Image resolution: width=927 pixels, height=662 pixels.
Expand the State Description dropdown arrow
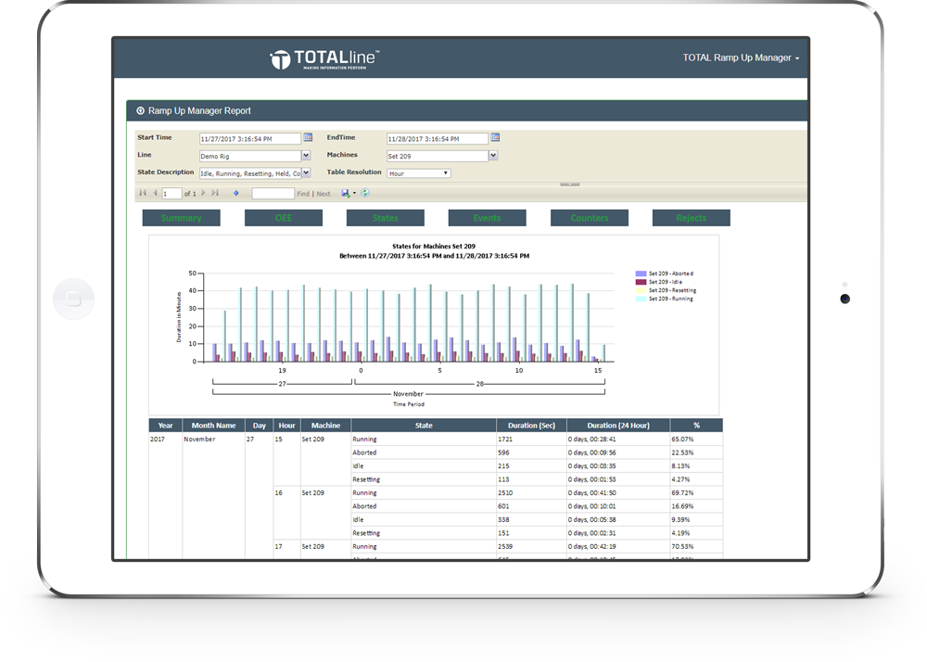(x=306, y=172)
